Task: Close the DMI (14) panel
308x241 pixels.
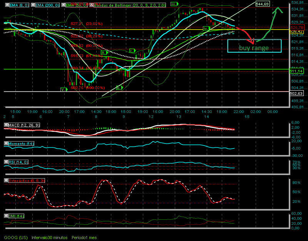Action: click(6, 216)
